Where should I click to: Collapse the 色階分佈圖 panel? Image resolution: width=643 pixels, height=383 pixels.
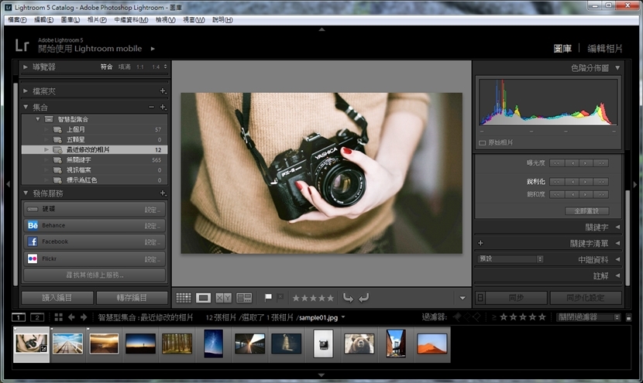(617, 68)
